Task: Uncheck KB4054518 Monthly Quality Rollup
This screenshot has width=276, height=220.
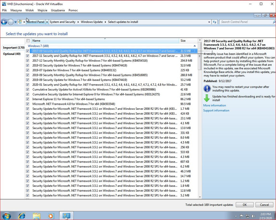Action: click(28, 61)
